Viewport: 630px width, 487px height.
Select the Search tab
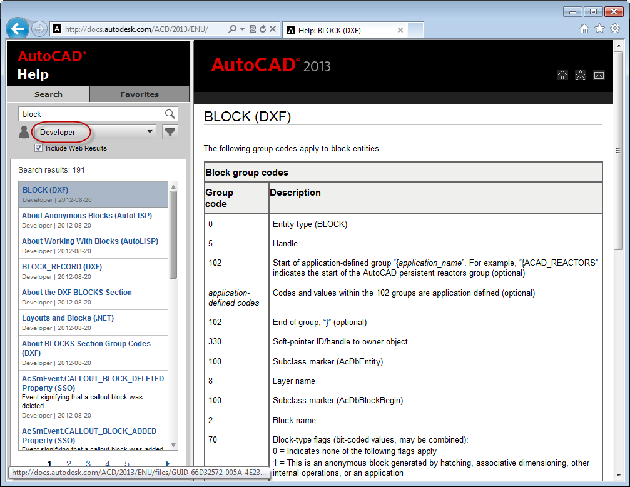coord(48,94)
